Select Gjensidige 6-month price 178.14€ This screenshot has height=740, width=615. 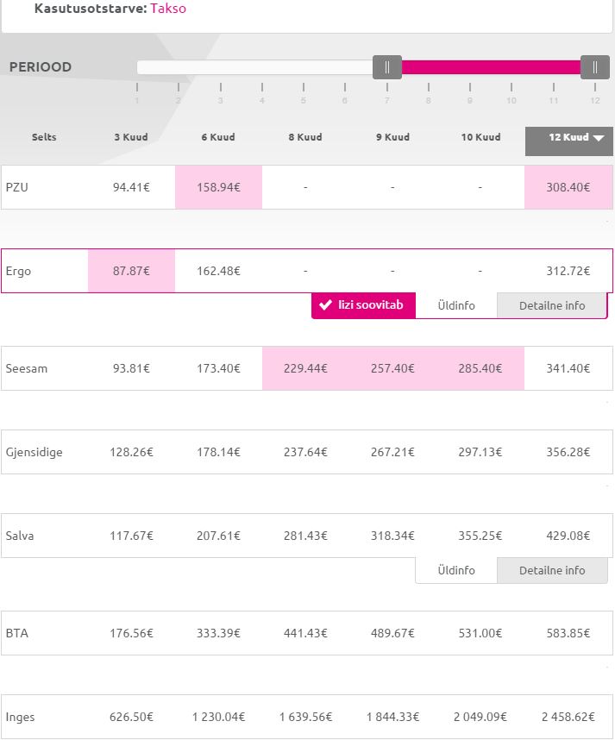tap(218, 452)
